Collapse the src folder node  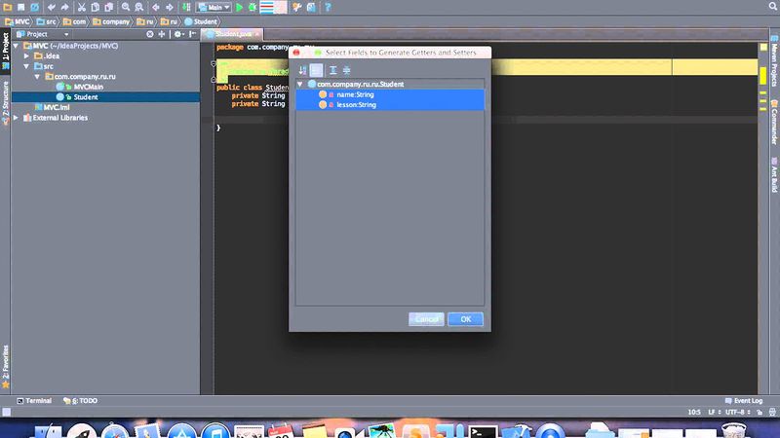26,66
